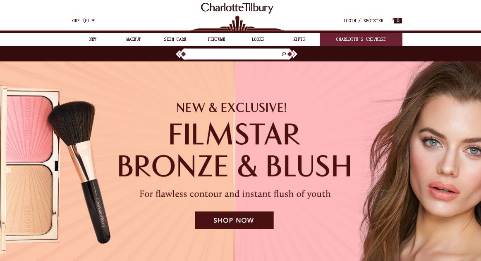Go to the PERFUME menu
The image size is (481, 261).
(217, 39)
